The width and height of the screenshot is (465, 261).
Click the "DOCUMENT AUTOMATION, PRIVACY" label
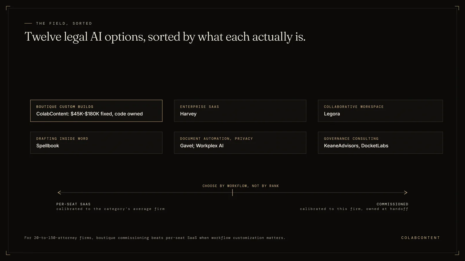coord(217,139)
